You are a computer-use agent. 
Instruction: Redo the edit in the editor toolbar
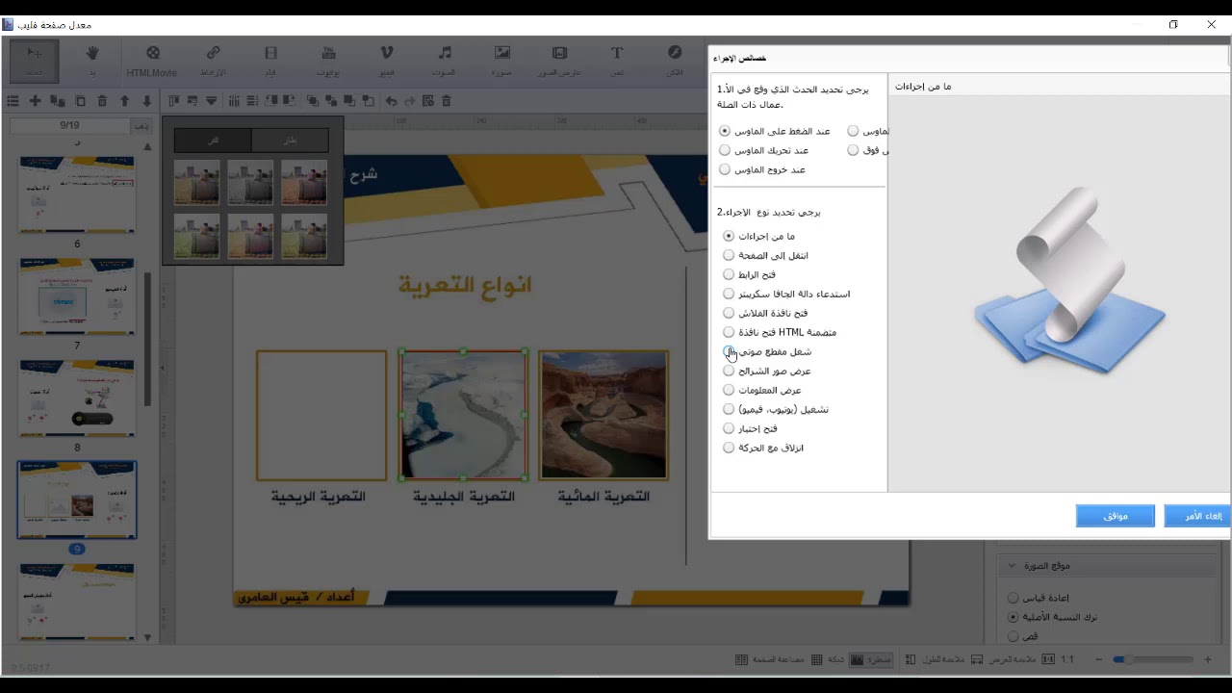pos(410,101)
